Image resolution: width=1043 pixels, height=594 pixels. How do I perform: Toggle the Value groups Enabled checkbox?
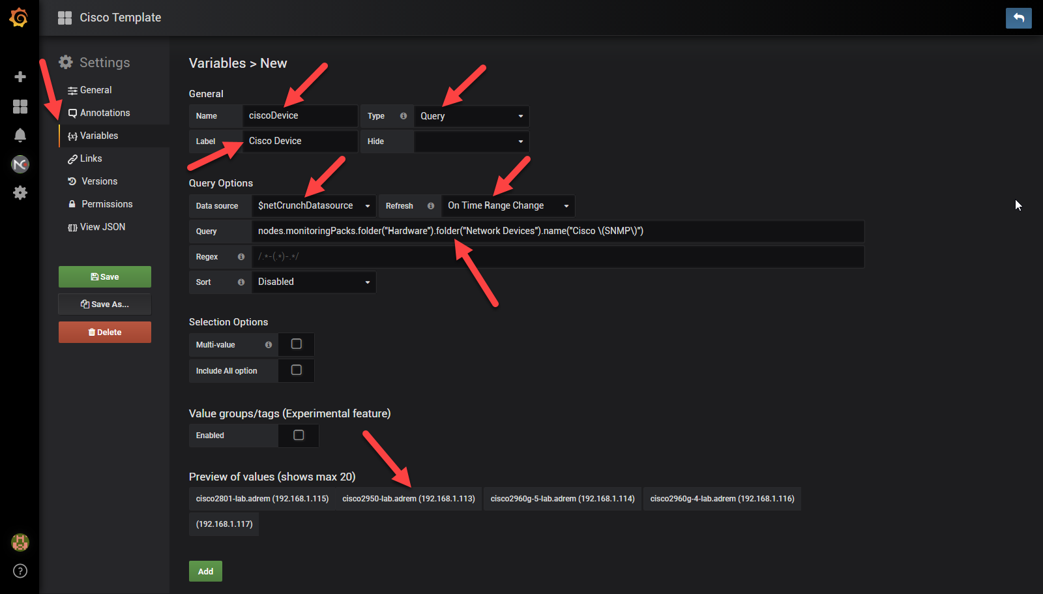click(x=299, y=436)
